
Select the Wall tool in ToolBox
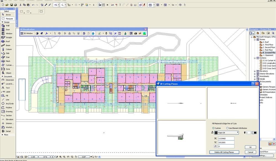tap(8, 25)
